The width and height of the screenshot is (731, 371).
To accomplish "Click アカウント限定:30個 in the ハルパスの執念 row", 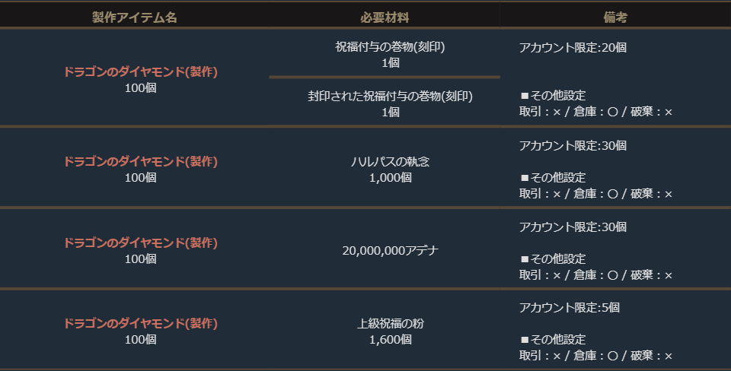I will [x=573, y=145].
